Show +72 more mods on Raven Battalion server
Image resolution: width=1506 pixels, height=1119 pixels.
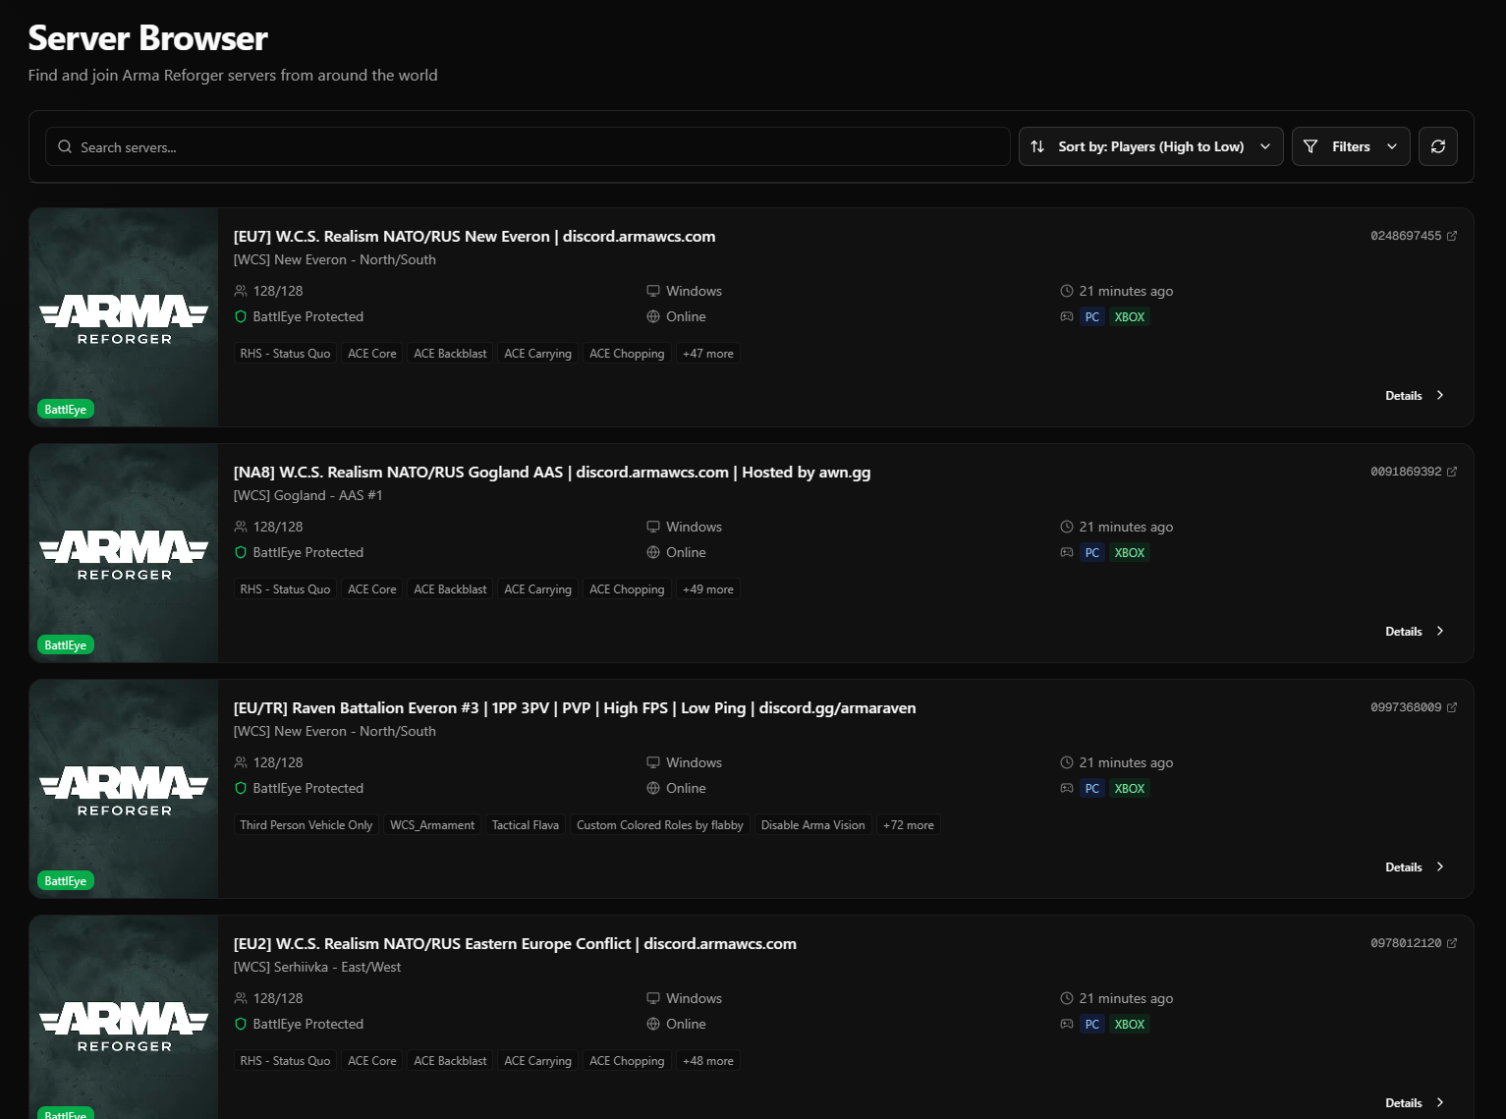coord(908,825)
